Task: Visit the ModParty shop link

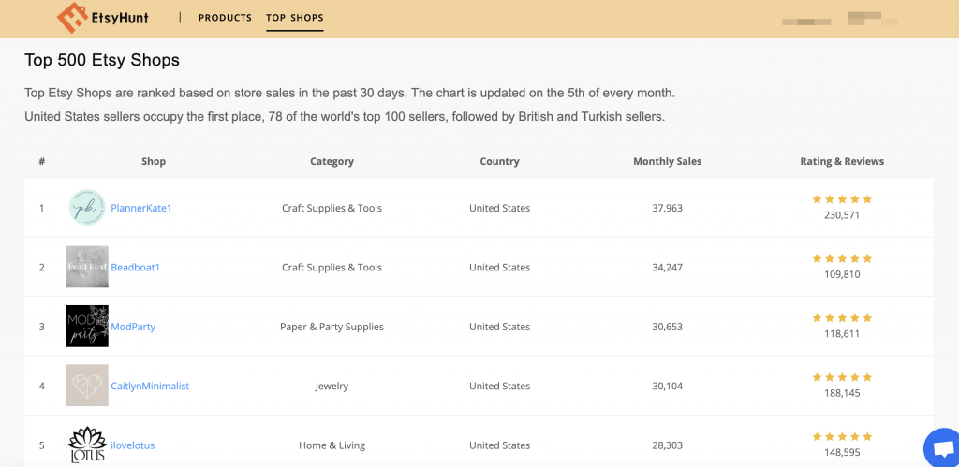Action: coord(133,327)
